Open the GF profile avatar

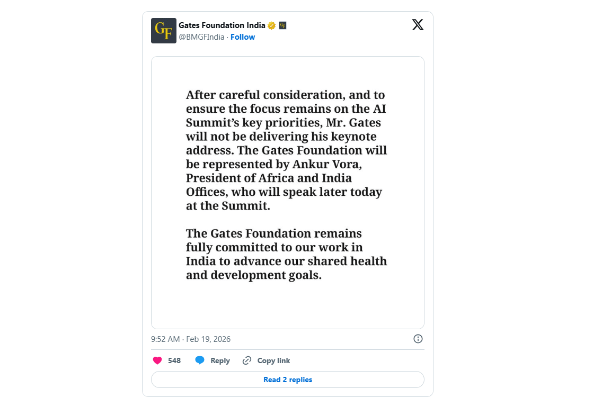[164, 31]
